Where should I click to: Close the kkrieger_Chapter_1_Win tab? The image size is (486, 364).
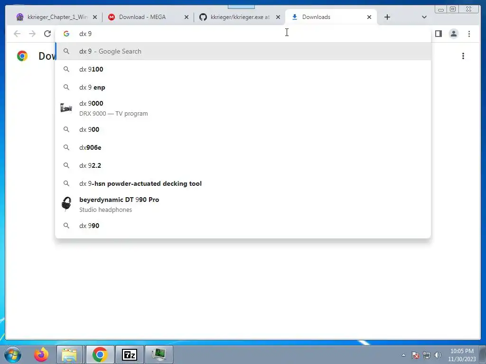[95, 18]
